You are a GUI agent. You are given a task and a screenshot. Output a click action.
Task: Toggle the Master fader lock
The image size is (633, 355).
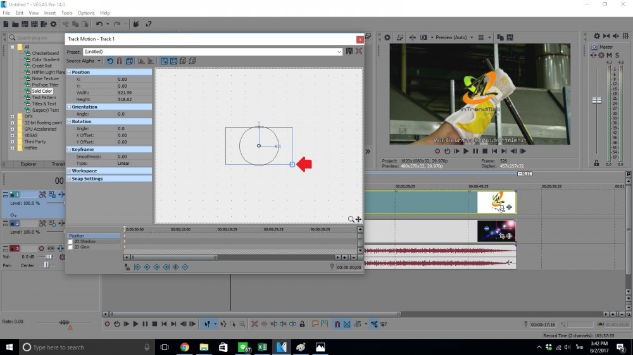[596, 163]
